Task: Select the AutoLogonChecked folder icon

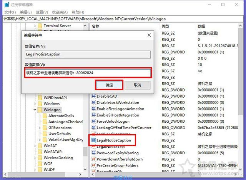Action: (x=45, y=122)
